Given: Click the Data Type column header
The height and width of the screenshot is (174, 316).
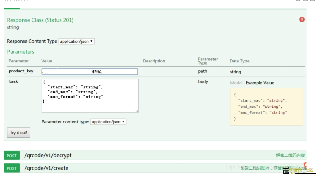Looking at the screenshot, I should pos(239,61).
